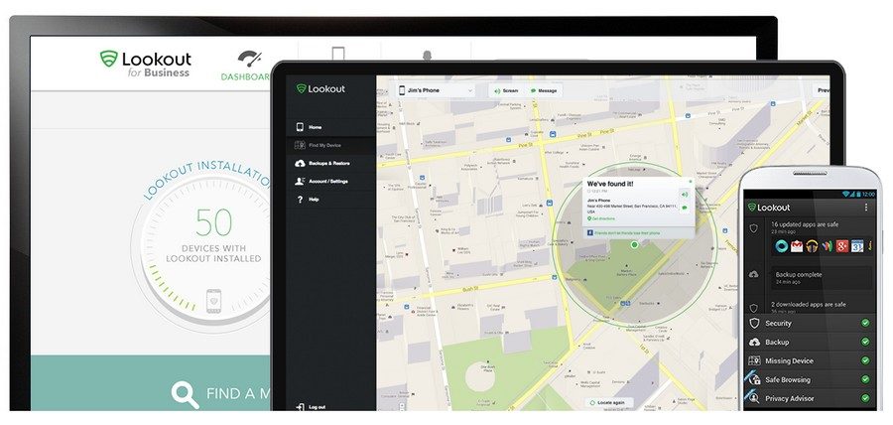Click the Backup cloud icon in phone list
Screen dimensions: 893x425
click(755, 342)
